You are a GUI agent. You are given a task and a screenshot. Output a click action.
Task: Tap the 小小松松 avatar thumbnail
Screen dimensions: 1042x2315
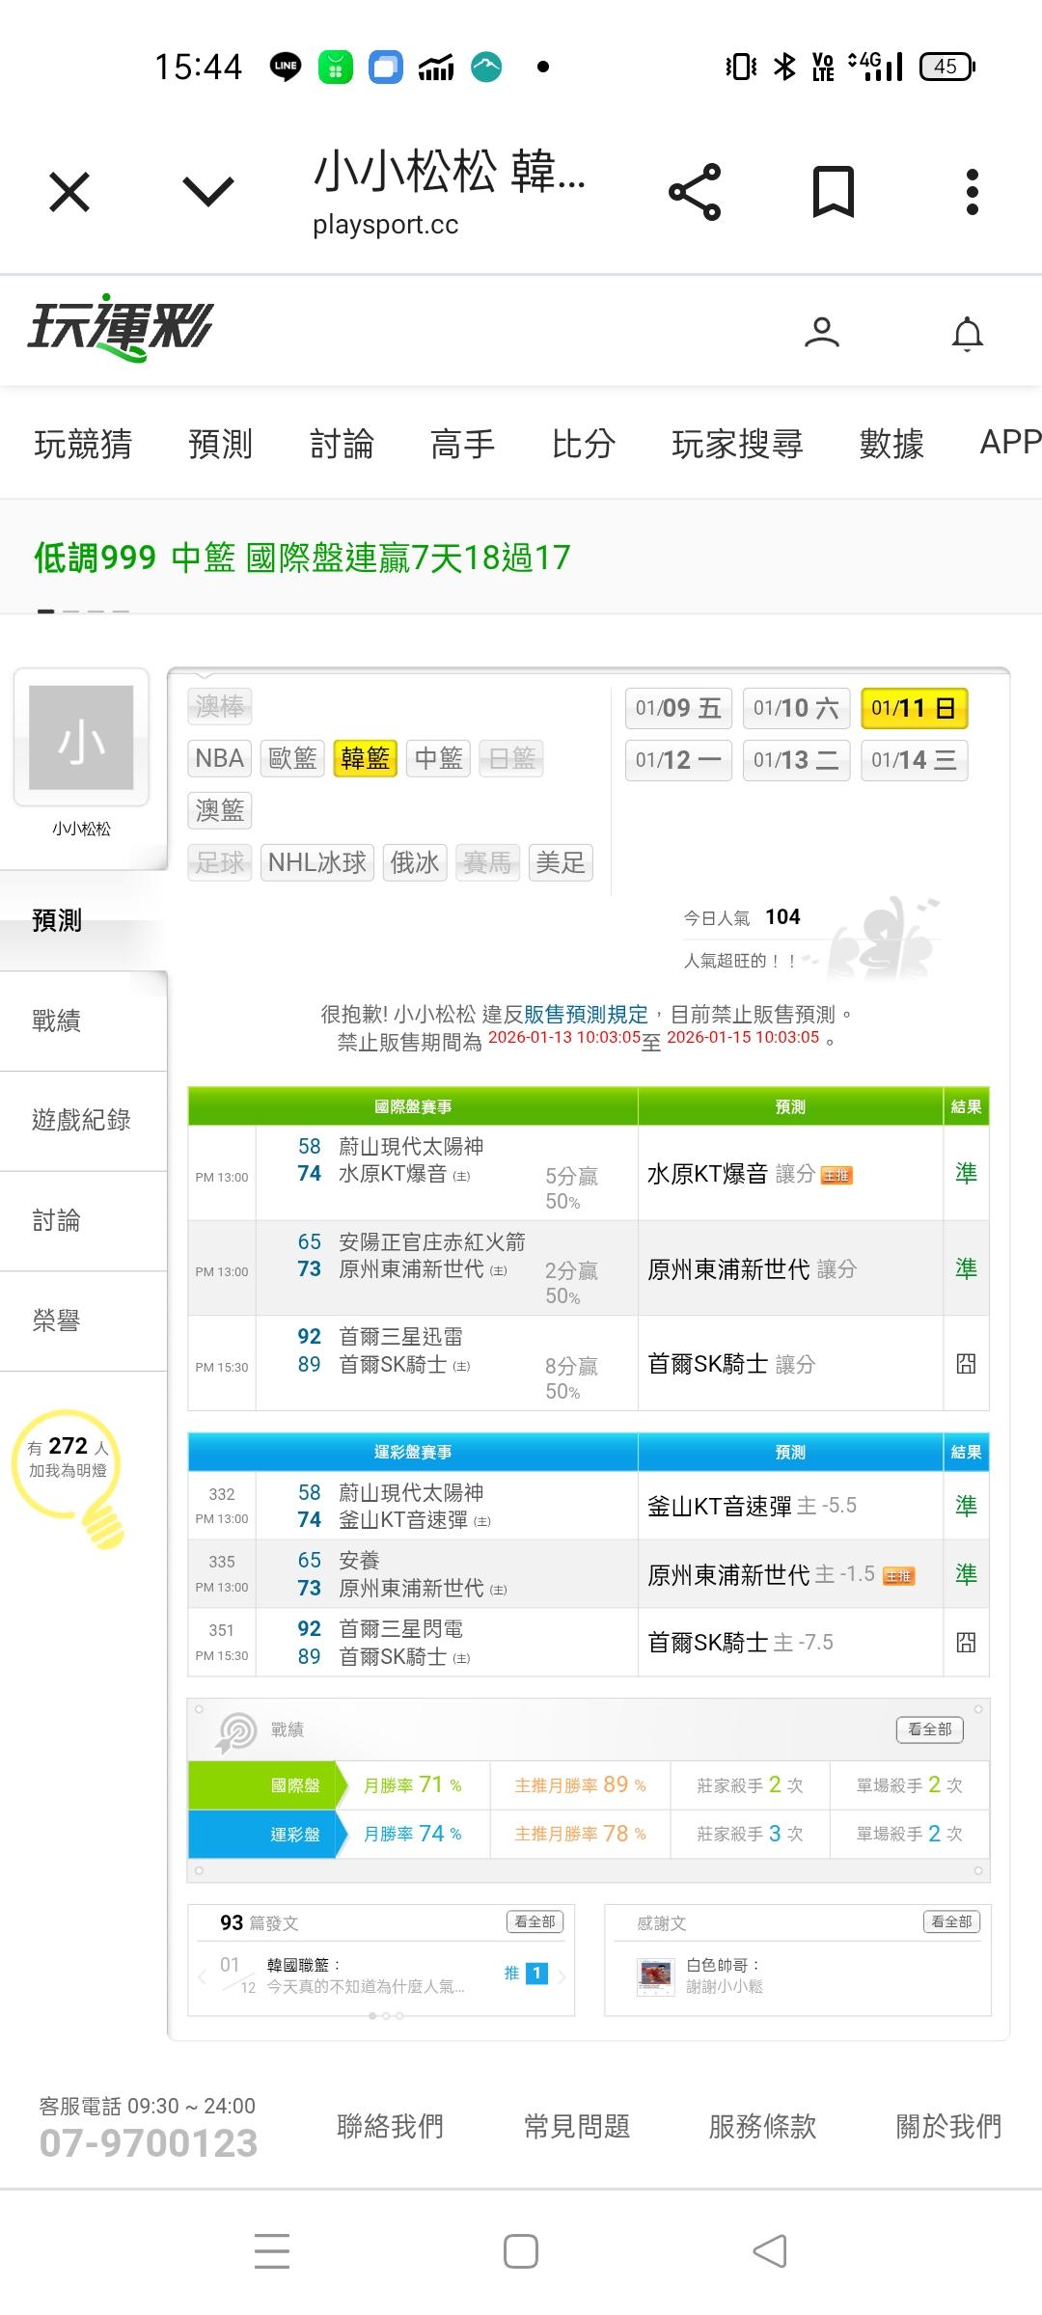pos(81,738)
